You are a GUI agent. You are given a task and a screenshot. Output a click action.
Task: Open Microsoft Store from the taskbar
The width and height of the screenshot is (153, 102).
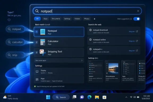point(104,97)
